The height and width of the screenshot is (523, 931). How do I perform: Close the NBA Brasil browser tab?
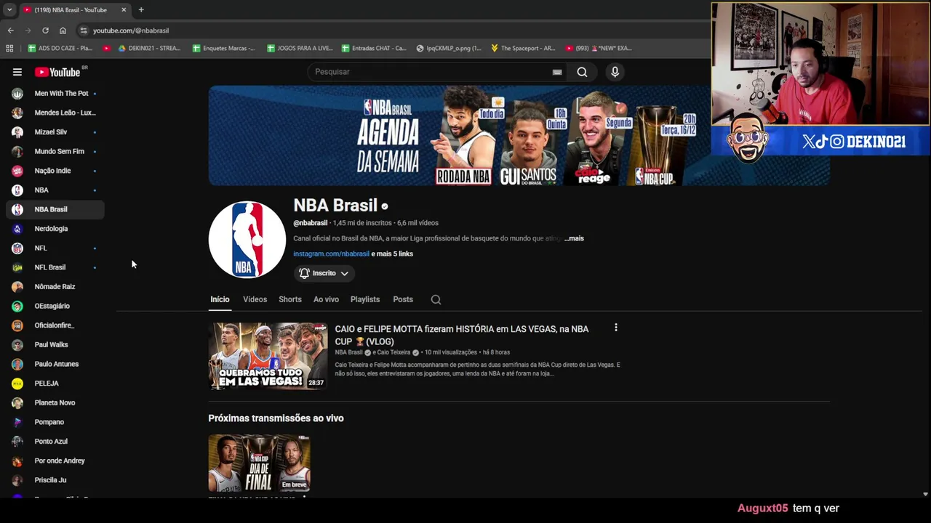tap(124, 9)
